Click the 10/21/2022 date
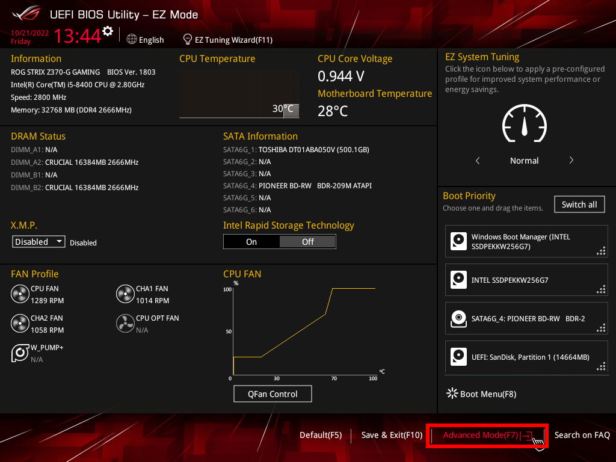The image size is (616, 462). pos(29,33)
